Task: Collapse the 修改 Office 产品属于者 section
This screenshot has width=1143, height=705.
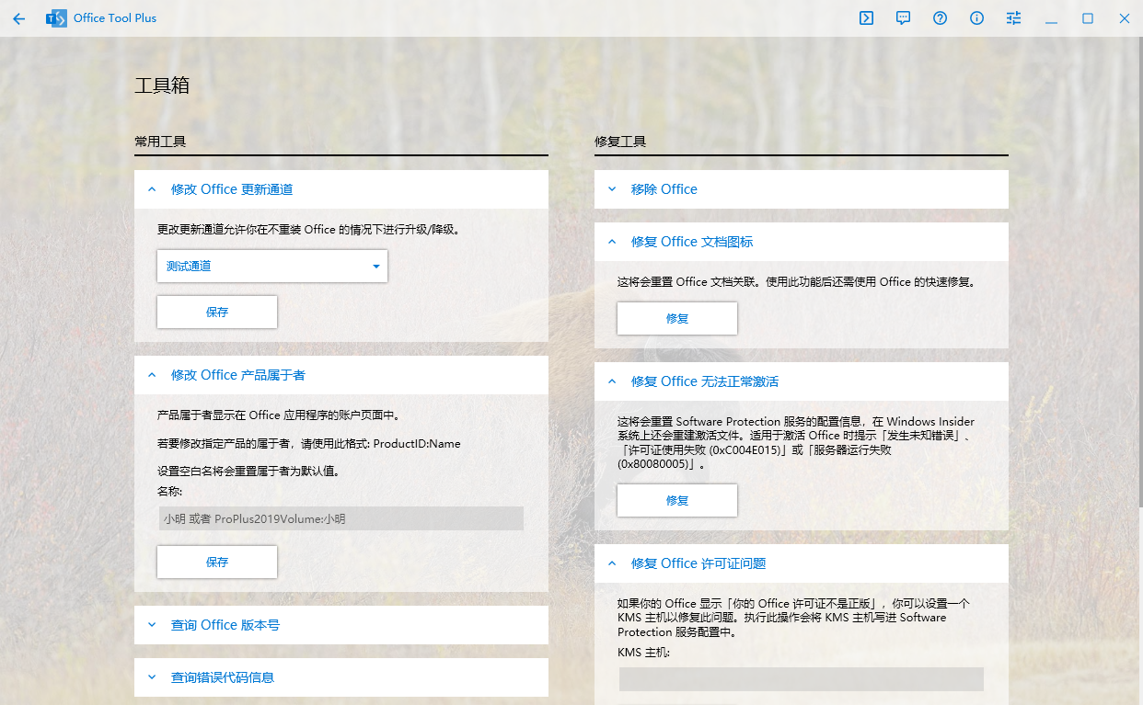Action: coord(152,375)
